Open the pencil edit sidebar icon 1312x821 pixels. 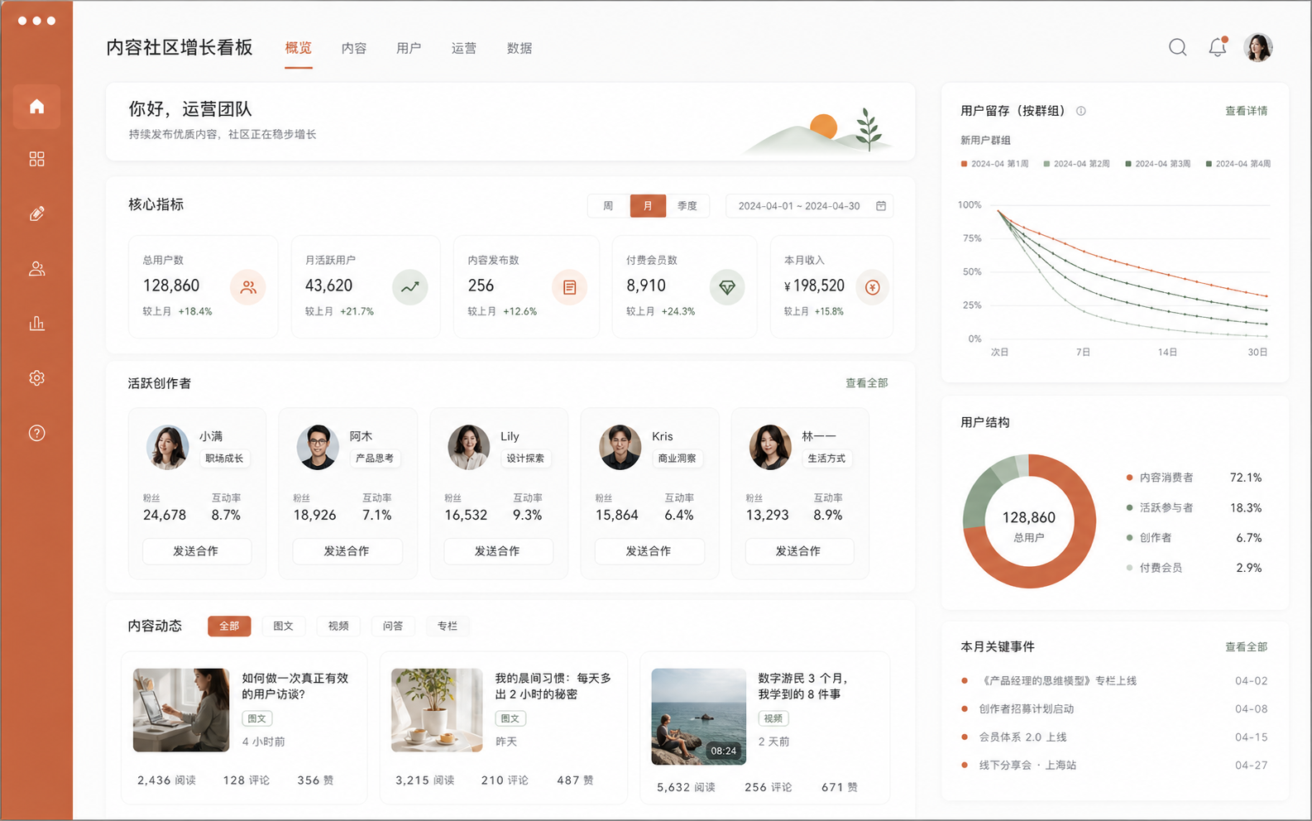tap(36, 214)
